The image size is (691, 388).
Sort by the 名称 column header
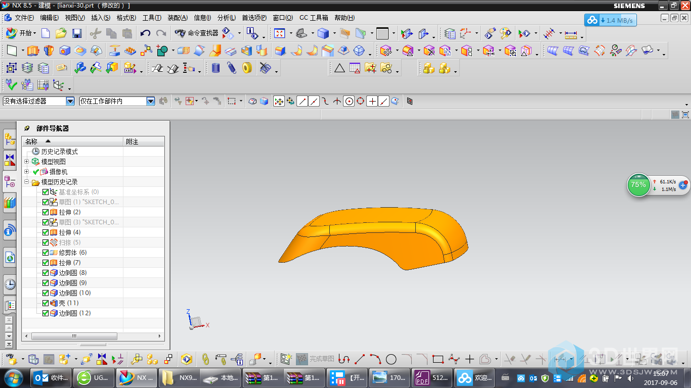pos(72,141)
